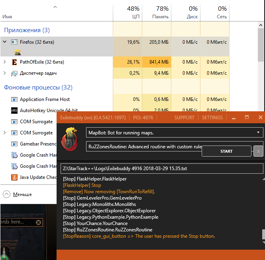Click the Now removing [TownRunToRefill] log line

(109, 192)
